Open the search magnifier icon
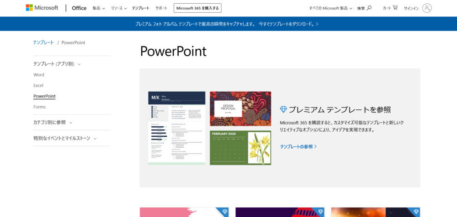Screen dimensions: 457x217 pyautogui.click(x=369, y=8)
